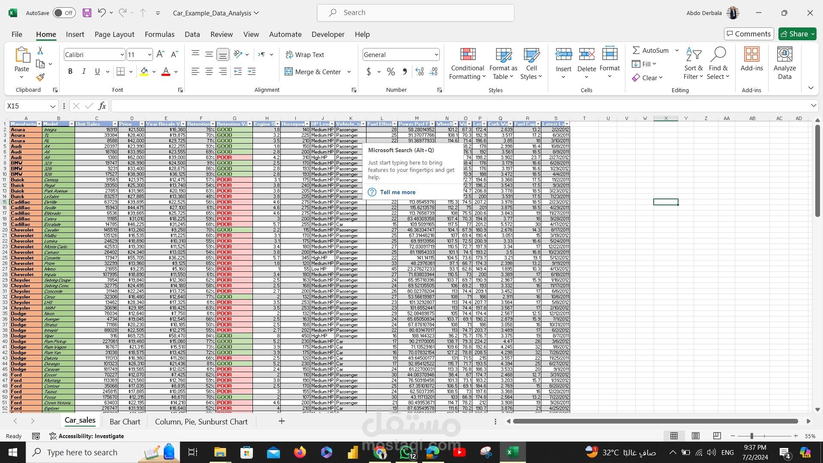Click the Save icon in title bar
This screenshot has height=463, width=823.
87,13
